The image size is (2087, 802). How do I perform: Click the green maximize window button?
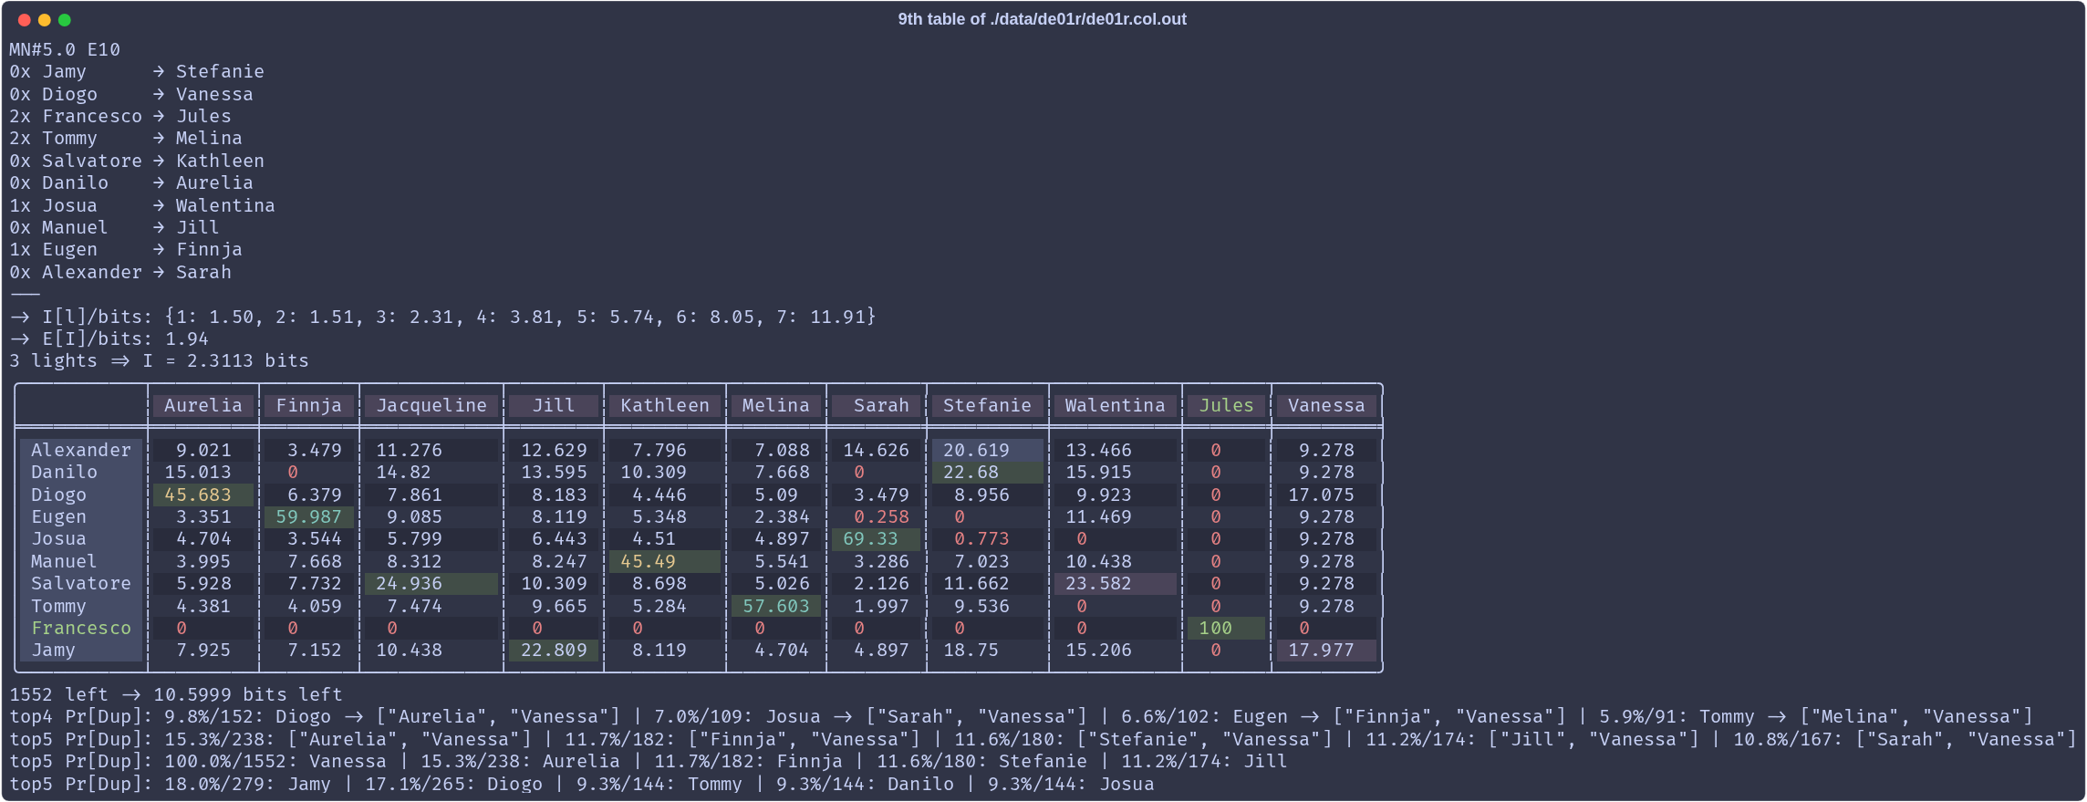pyautogui.click(x=64, y=20)
